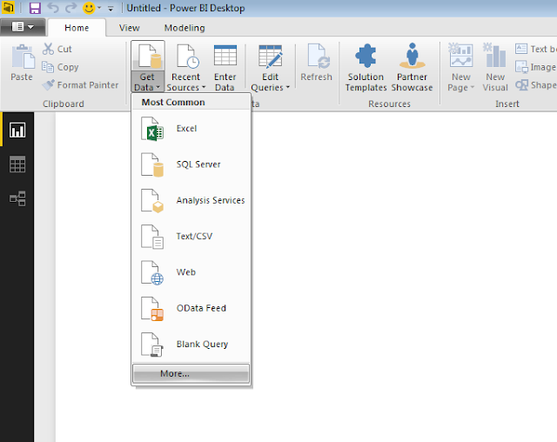Switch to the View tab
Image resolution: width=557 pixels, height=442 pixels.
coord(130,28)
